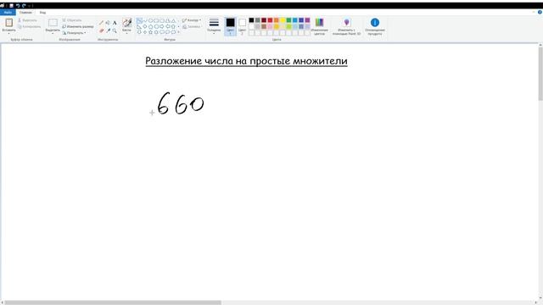
Task: Select the Color picker eyedropper tool
Action: click(x=108, y=30)
